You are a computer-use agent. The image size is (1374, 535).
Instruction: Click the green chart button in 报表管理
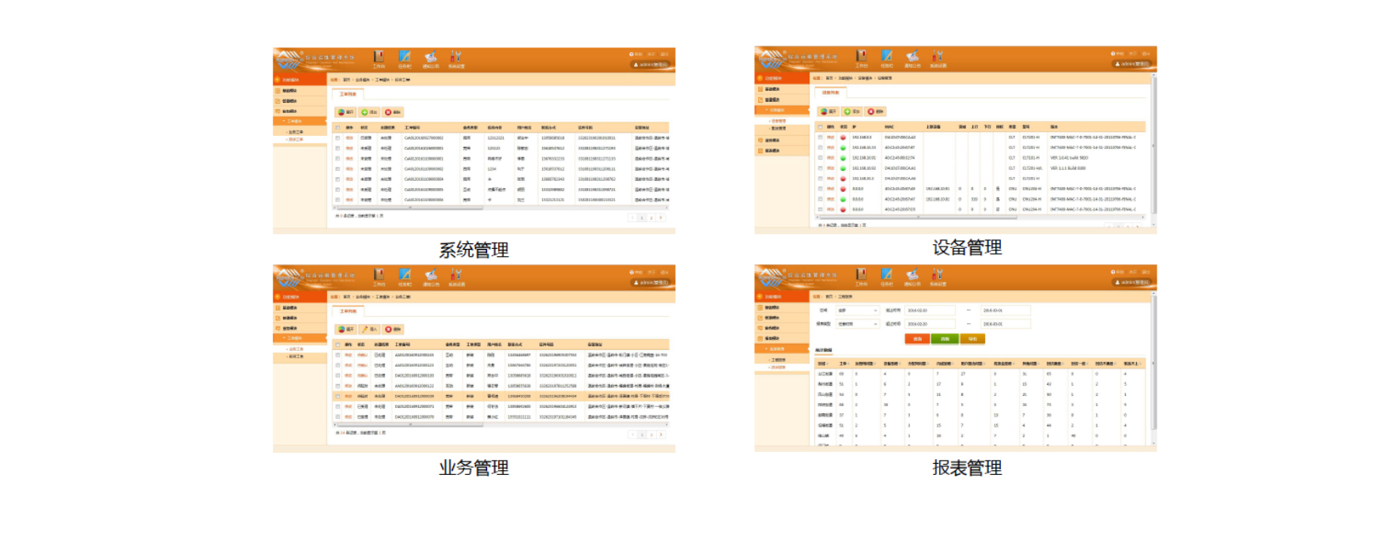pos(945,339)
